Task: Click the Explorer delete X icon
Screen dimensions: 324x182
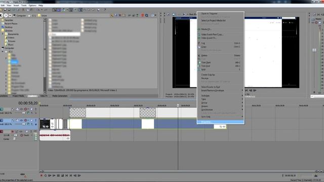Action: click(x=120, y=15)
